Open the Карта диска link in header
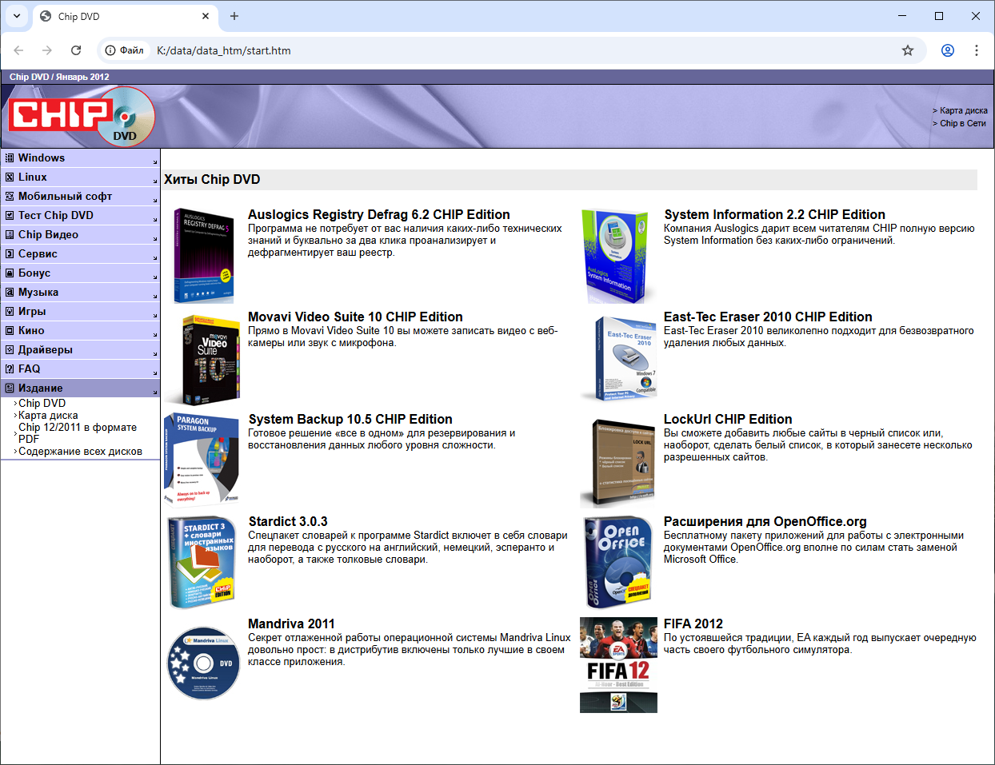Image resolution: width=995 pixels, height=765 pixels. point(963,110)
